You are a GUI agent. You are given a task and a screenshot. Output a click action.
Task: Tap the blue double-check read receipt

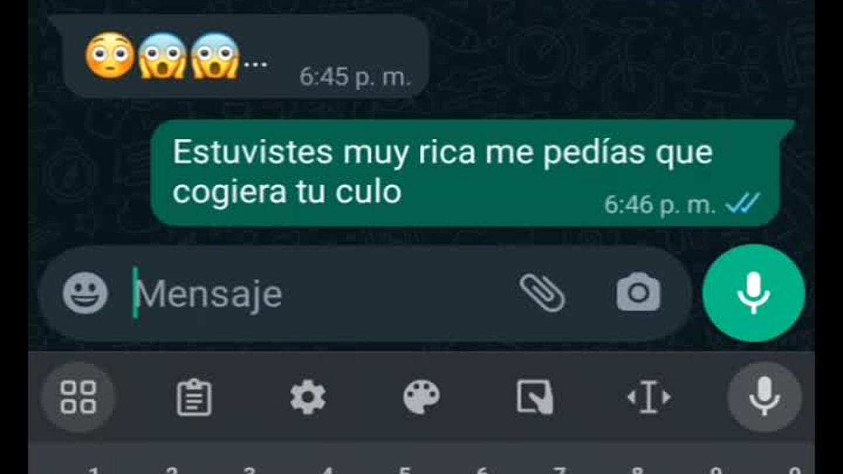743,204
